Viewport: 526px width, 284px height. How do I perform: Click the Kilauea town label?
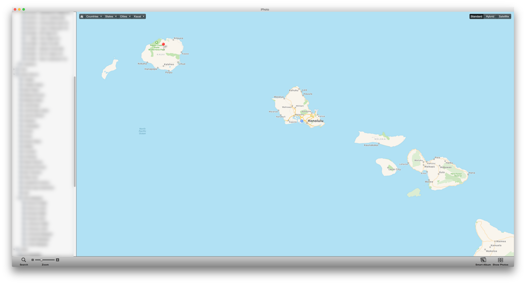[x=179, y=38]
